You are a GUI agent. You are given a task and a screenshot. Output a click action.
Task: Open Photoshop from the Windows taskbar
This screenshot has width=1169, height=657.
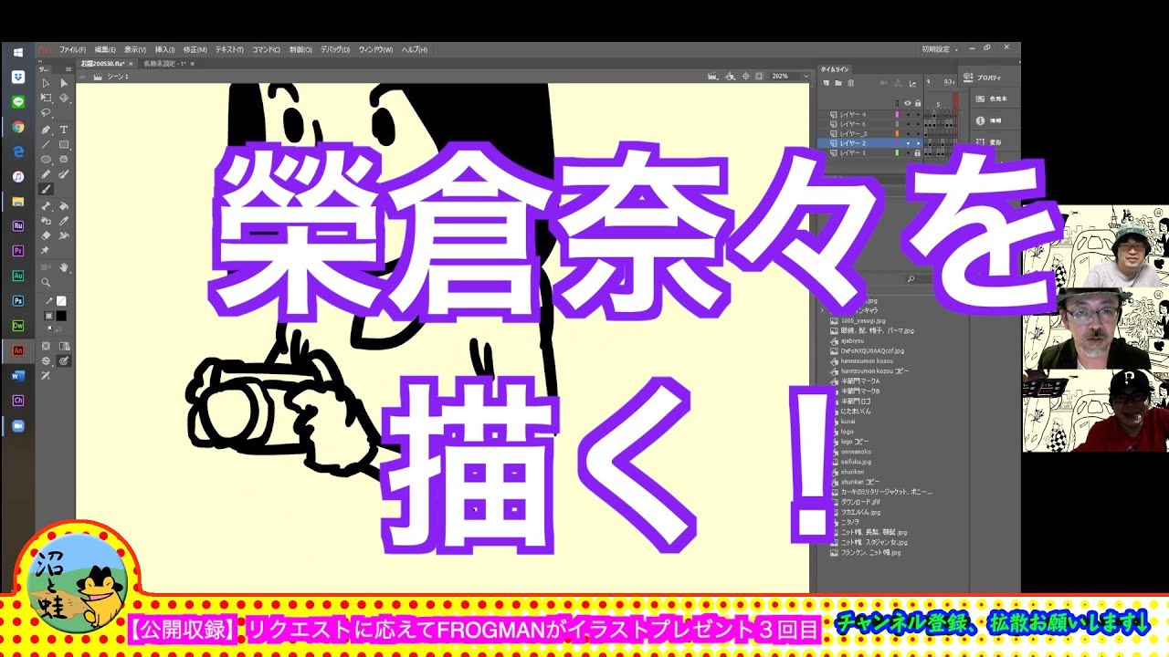[x=17, y=300]
